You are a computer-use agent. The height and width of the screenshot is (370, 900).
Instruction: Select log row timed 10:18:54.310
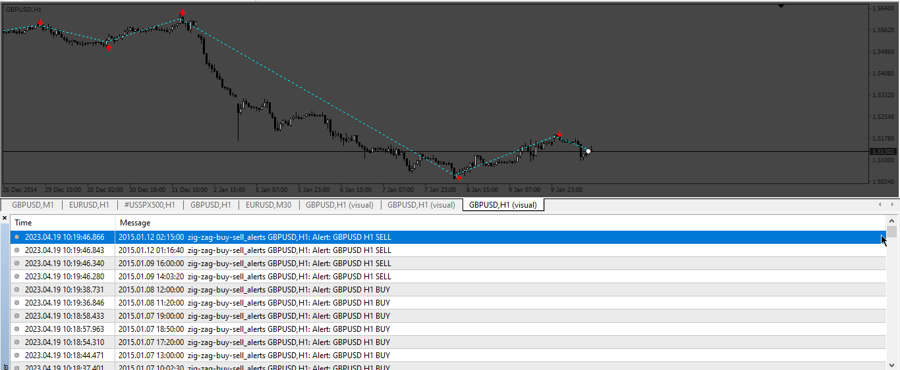[x=448, y=342]
